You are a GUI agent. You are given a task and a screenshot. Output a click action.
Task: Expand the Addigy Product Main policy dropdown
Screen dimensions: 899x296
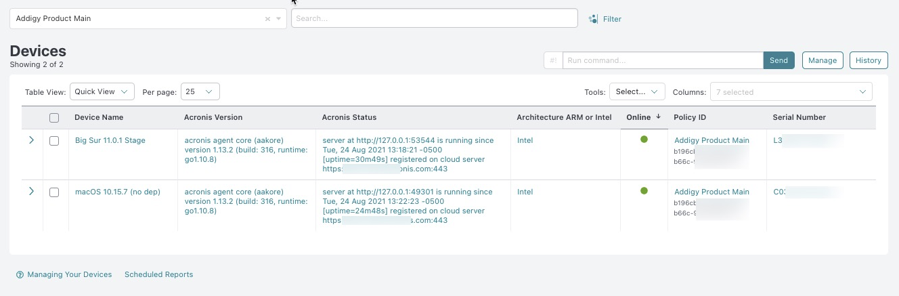[x=279, y=19]
